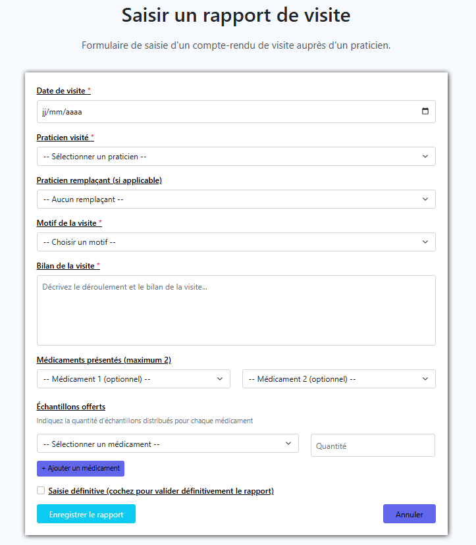
Task: Click the "Praticien remplaçant (si applicable)" label
Action: [x=99, y=180]
